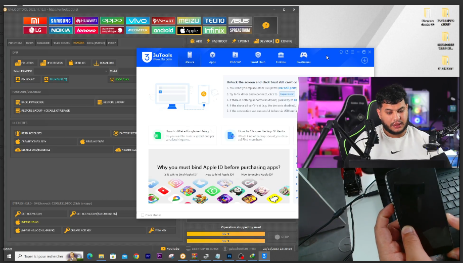Select the Spreadtrum brand tile
463x263 pixels.
click(x=240, y=30)
